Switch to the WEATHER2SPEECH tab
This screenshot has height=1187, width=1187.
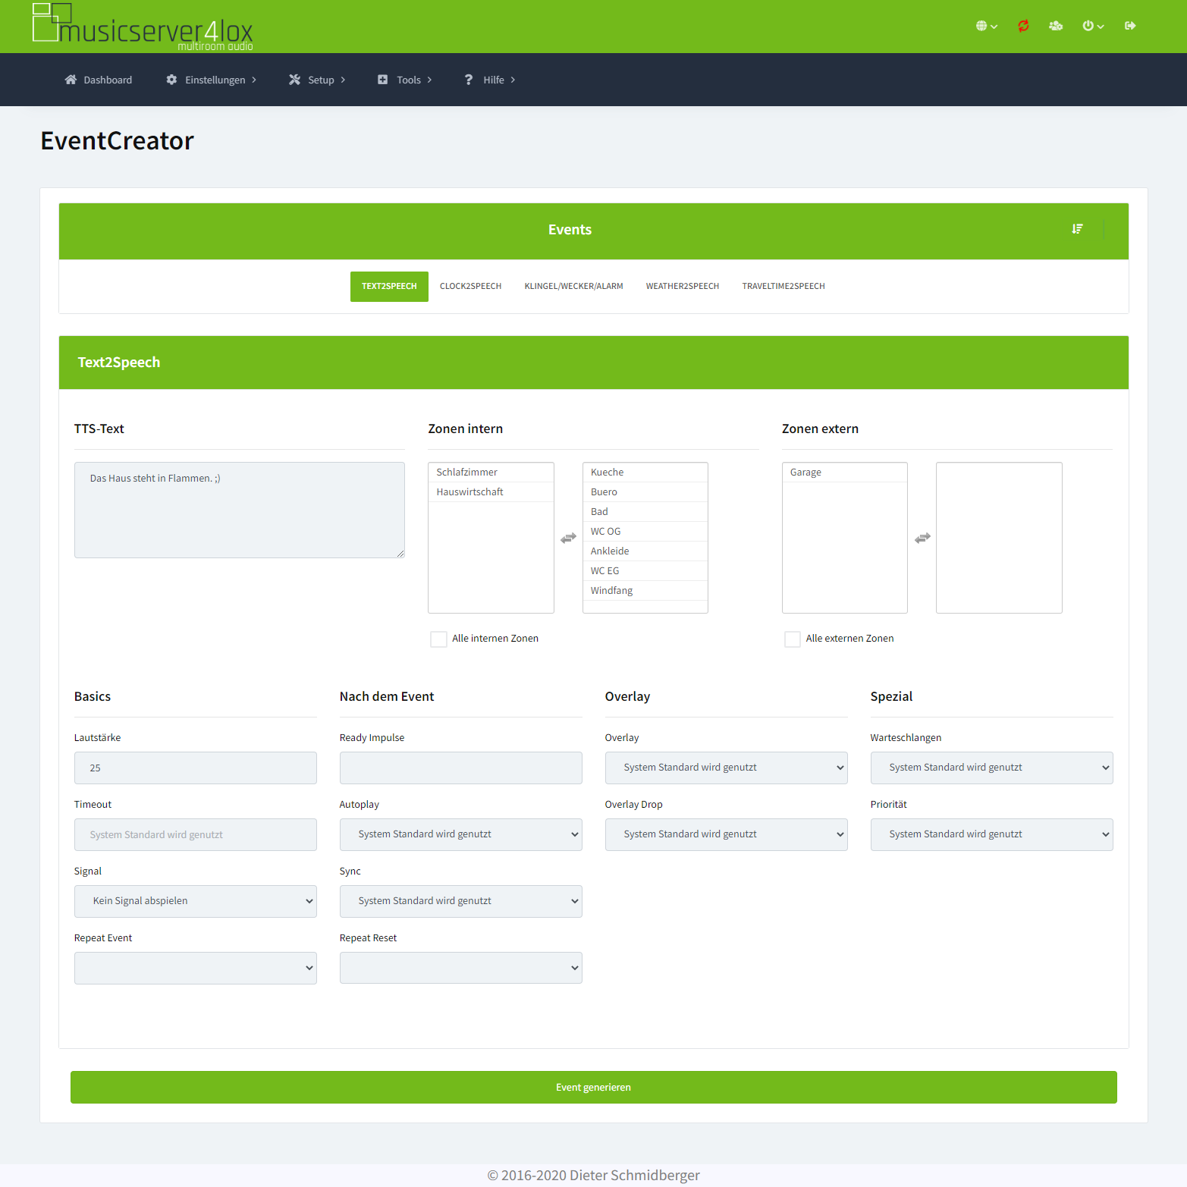[x=683, y=287]
